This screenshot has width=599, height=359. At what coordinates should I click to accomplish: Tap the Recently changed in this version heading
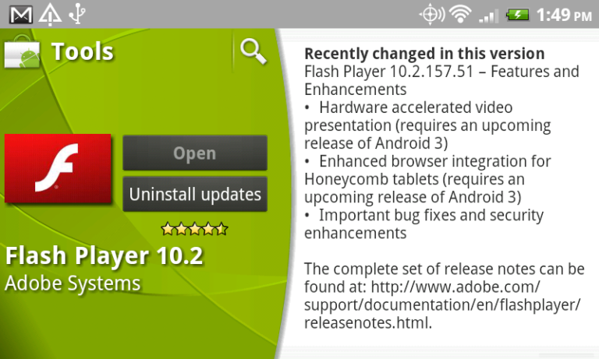(424, 54)
